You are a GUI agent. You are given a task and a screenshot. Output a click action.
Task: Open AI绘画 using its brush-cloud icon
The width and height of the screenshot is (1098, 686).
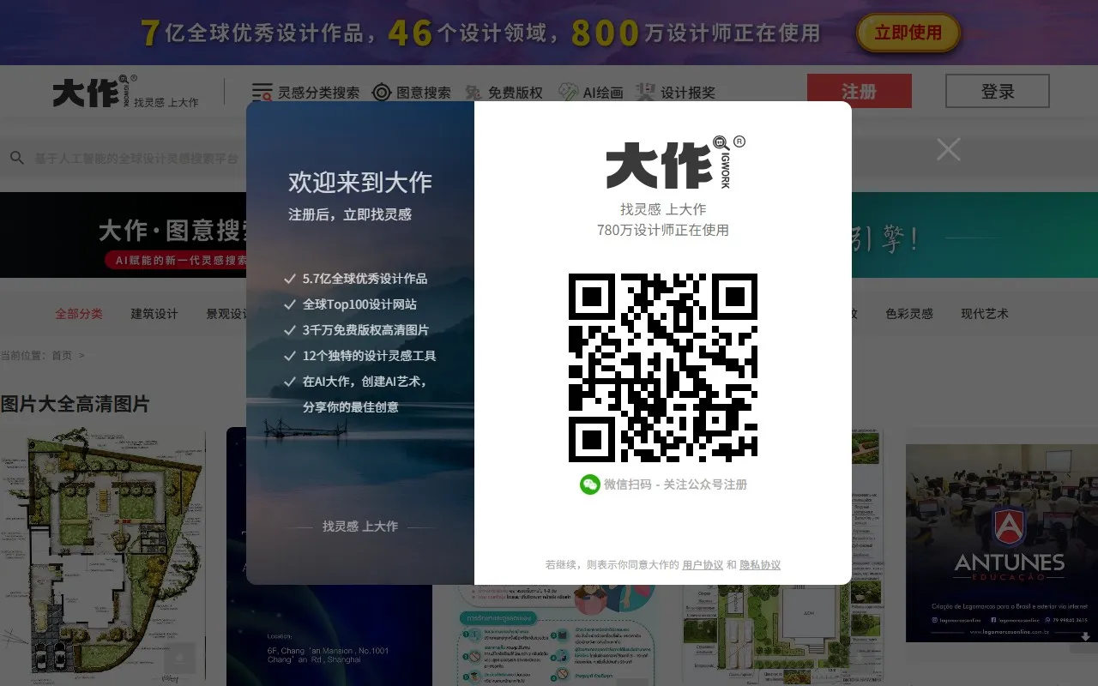(x=566, y=90)
